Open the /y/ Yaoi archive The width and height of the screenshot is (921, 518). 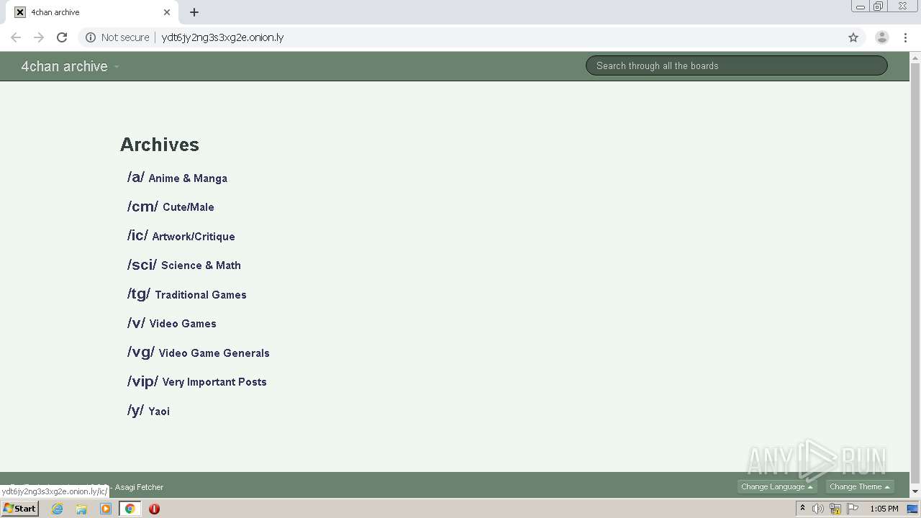(149, 410)
